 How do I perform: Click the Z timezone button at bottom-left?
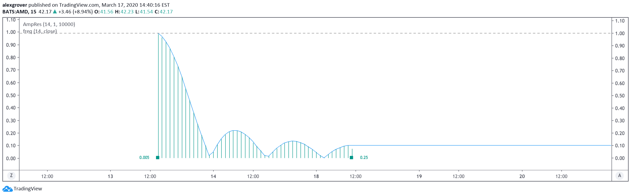[x=11, y=176]
